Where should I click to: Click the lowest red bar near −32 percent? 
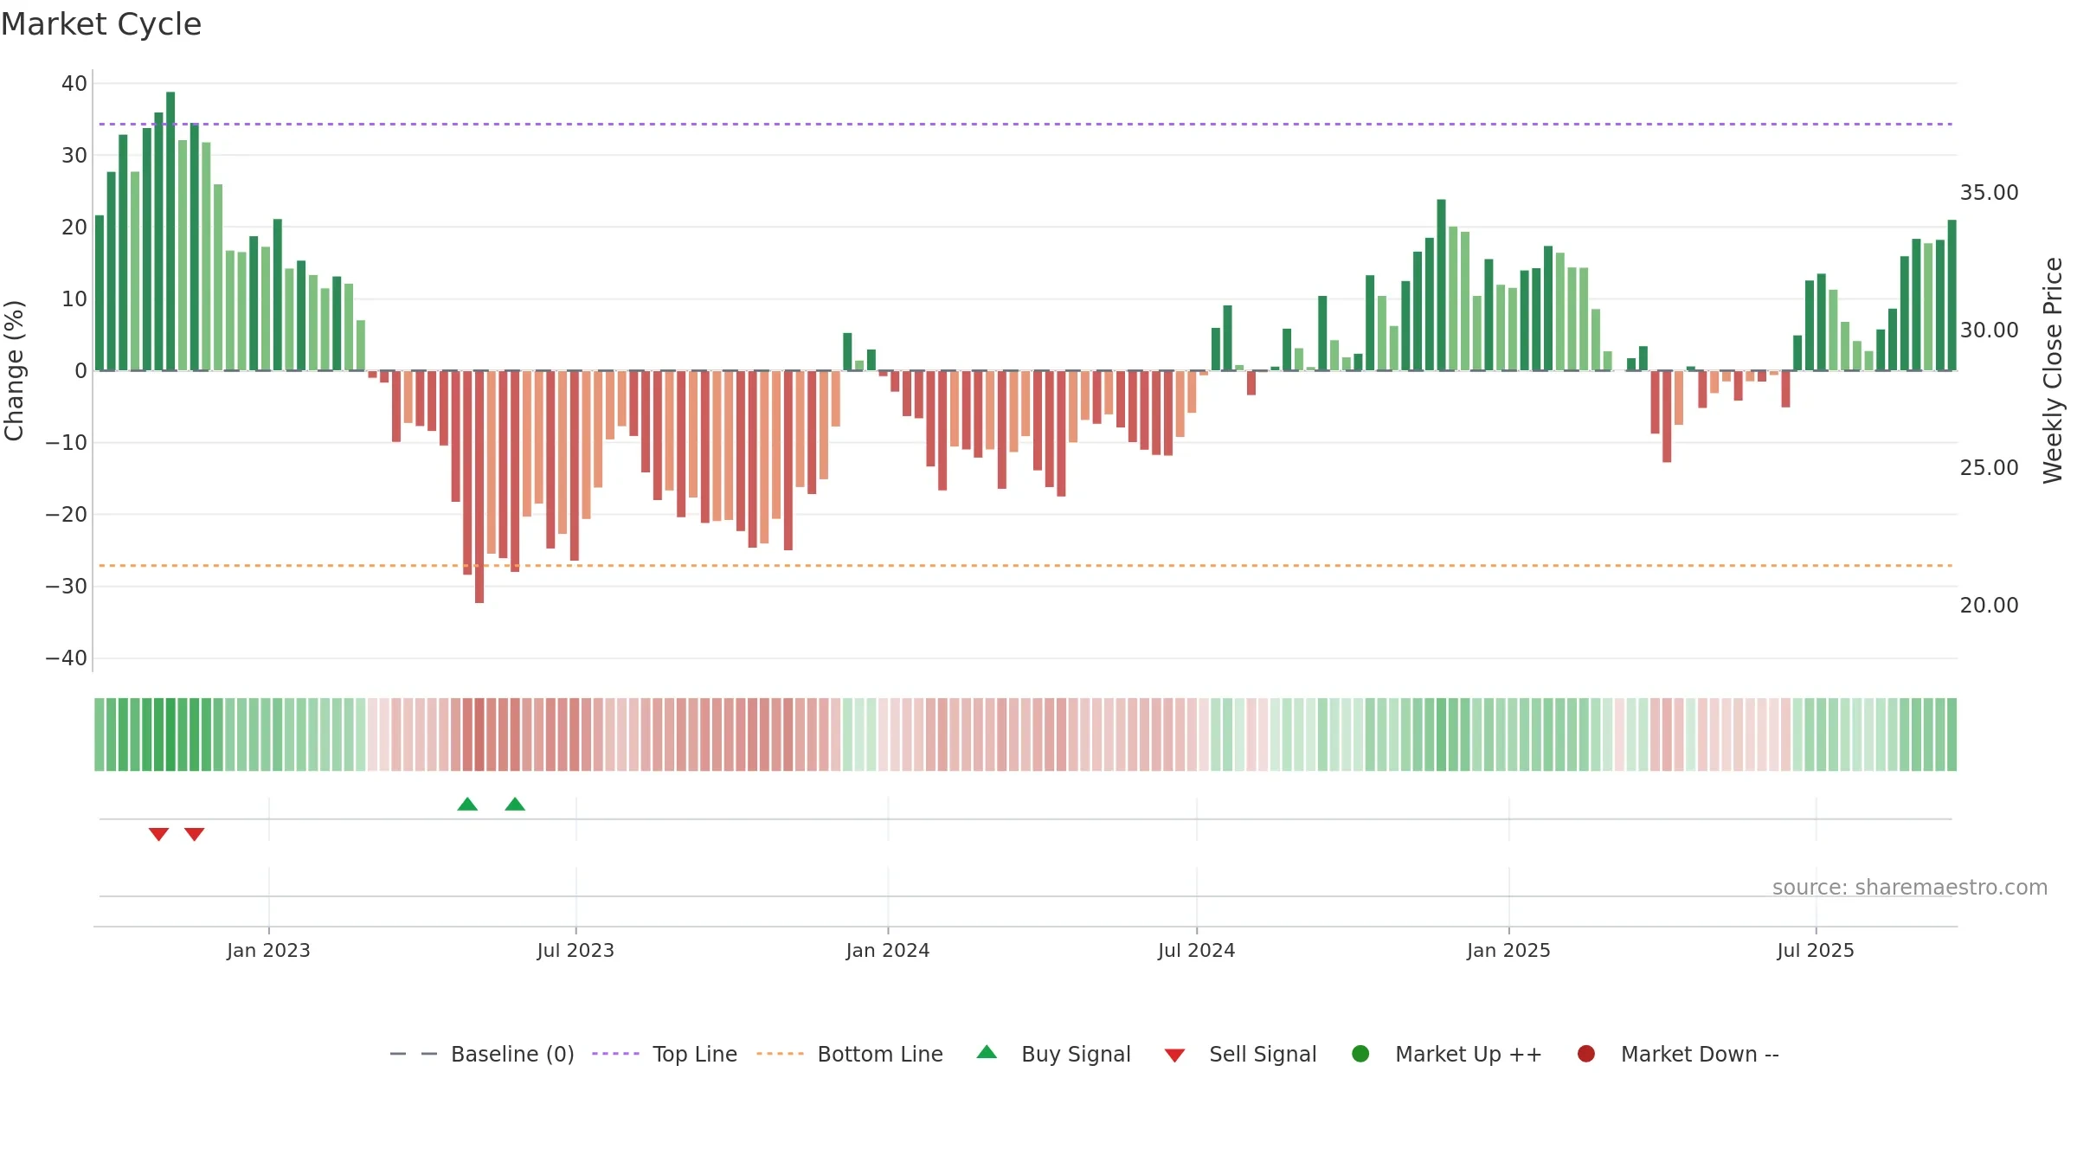pos(479,487)
